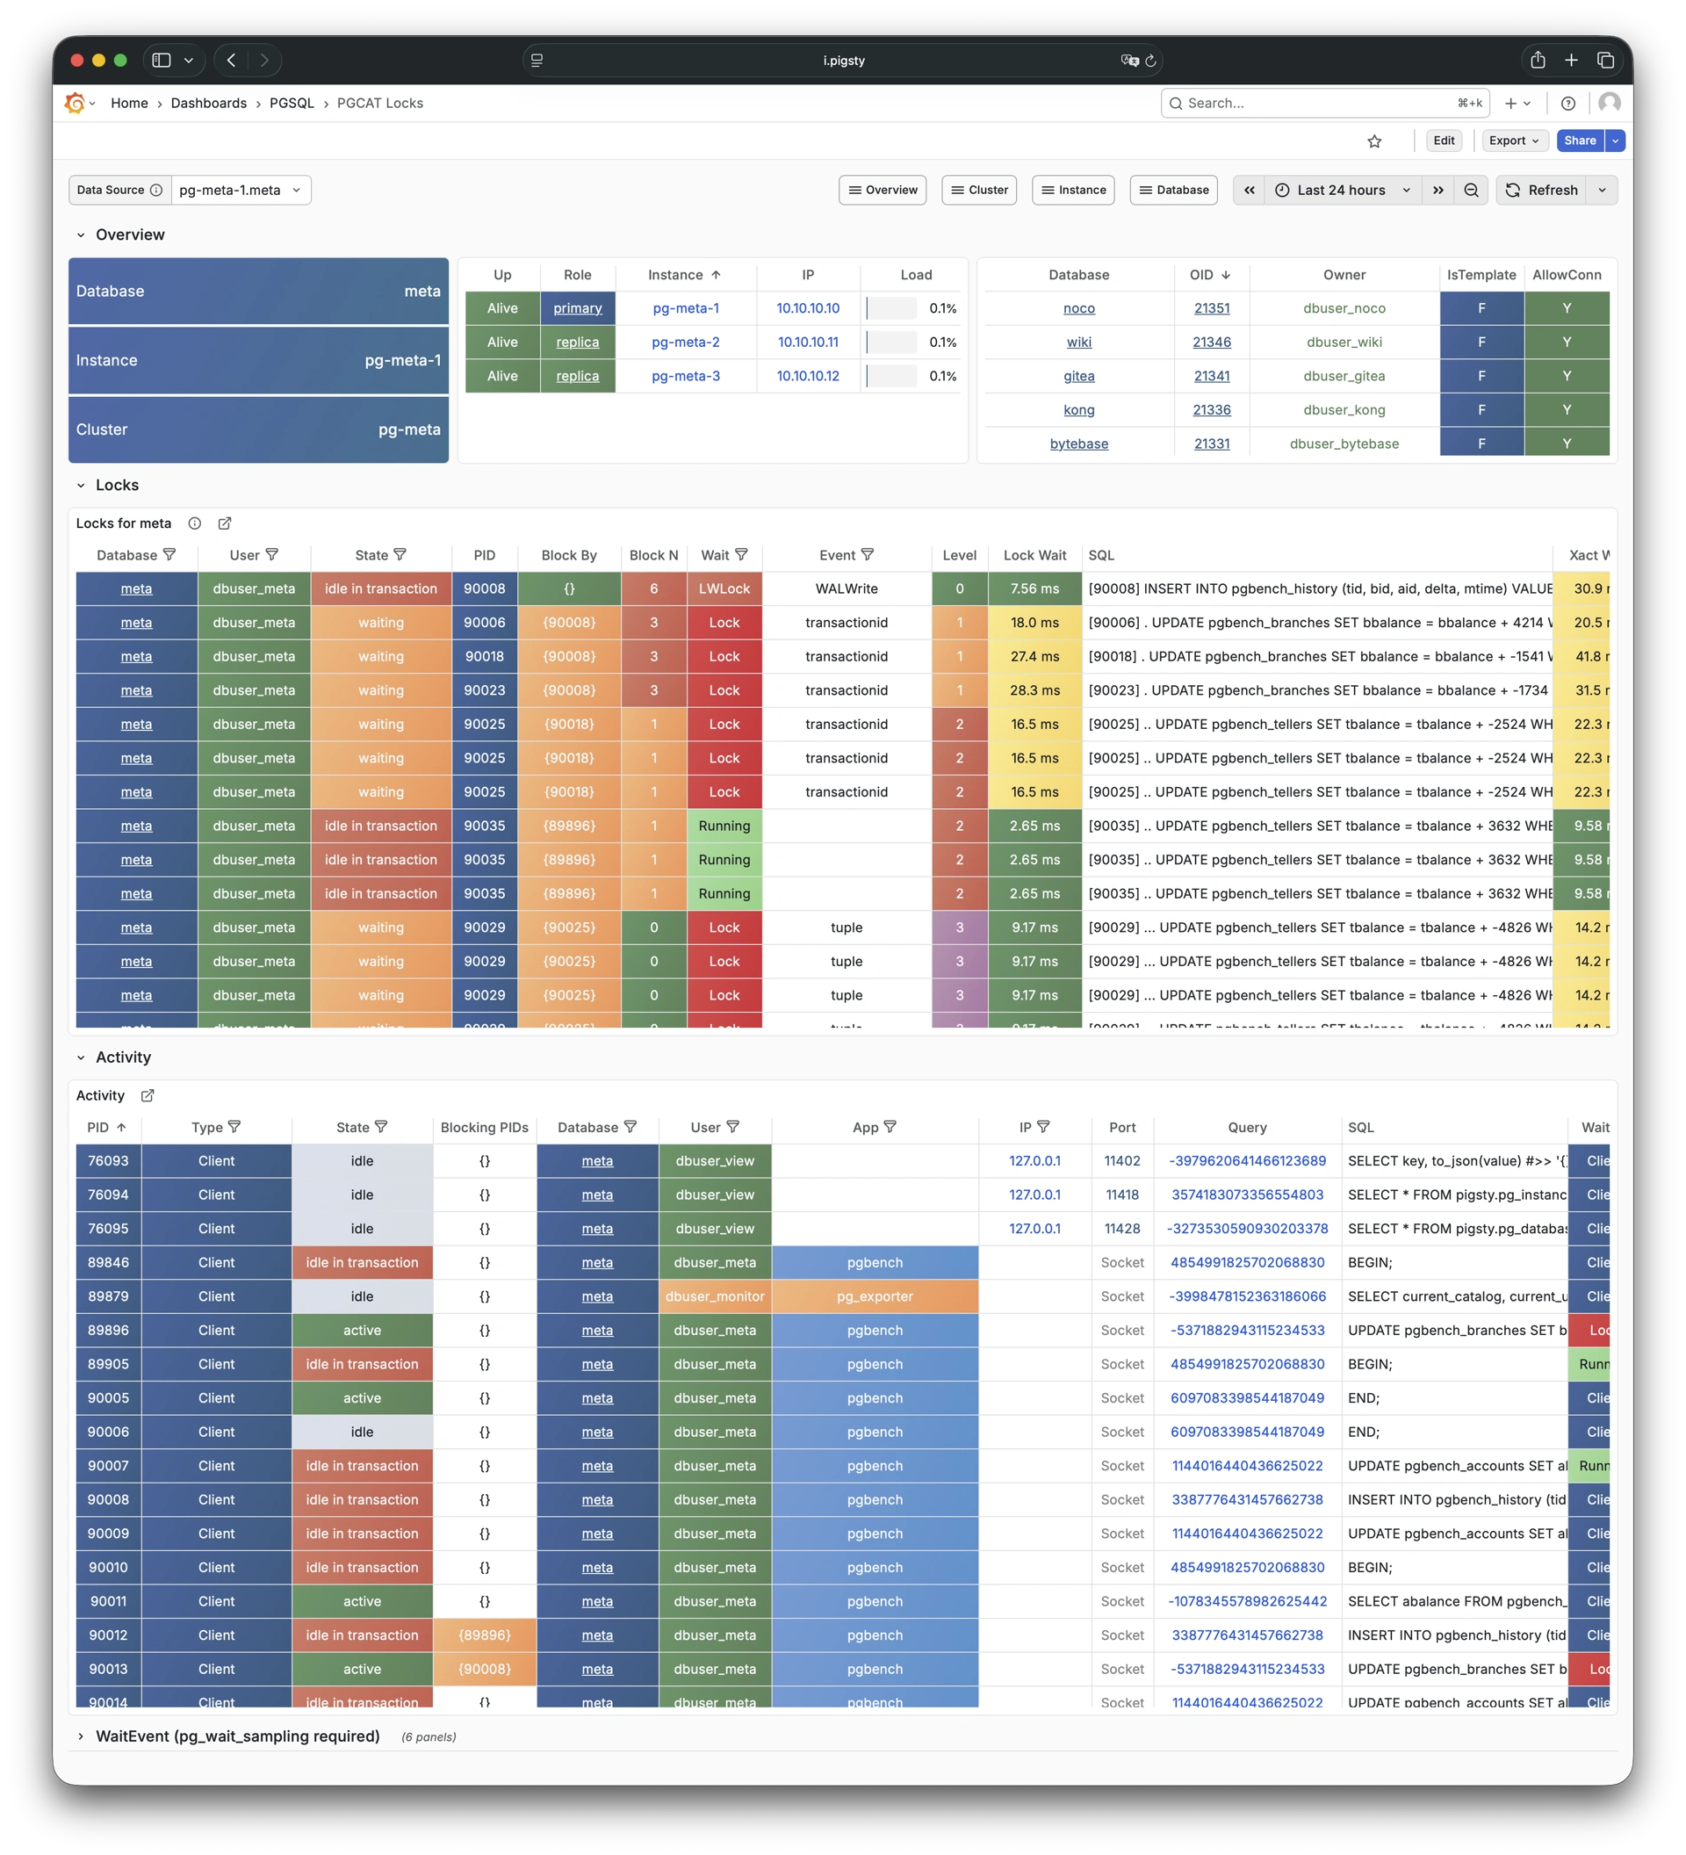This screenshot has height=1855, width=1686.
Task: Shift time range forward with double arrow
Action: (1437, 191)
